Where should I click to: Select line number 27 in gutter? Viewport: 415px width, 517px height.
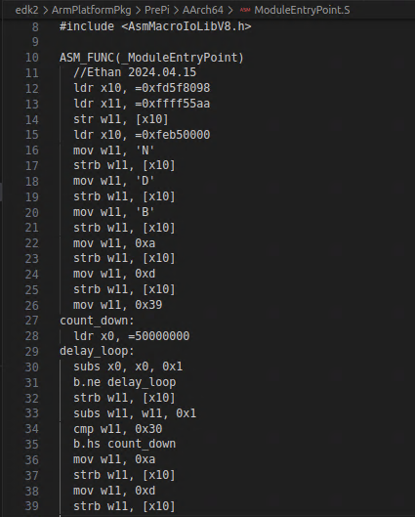(32, 321)
